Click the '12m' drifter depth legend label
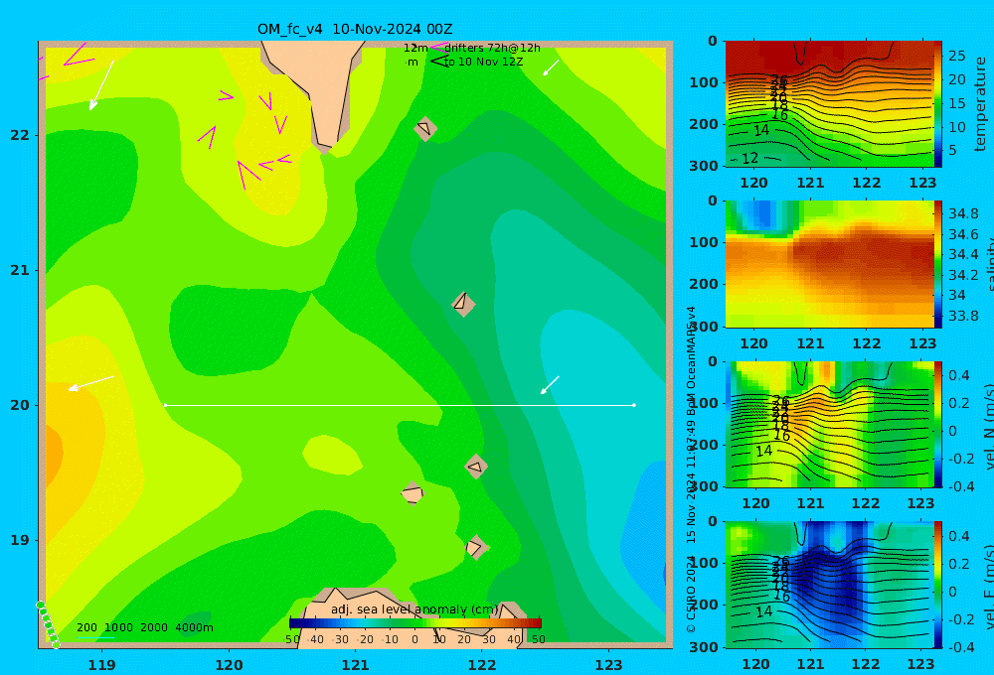The image size is (994, 675). point(415,48)
